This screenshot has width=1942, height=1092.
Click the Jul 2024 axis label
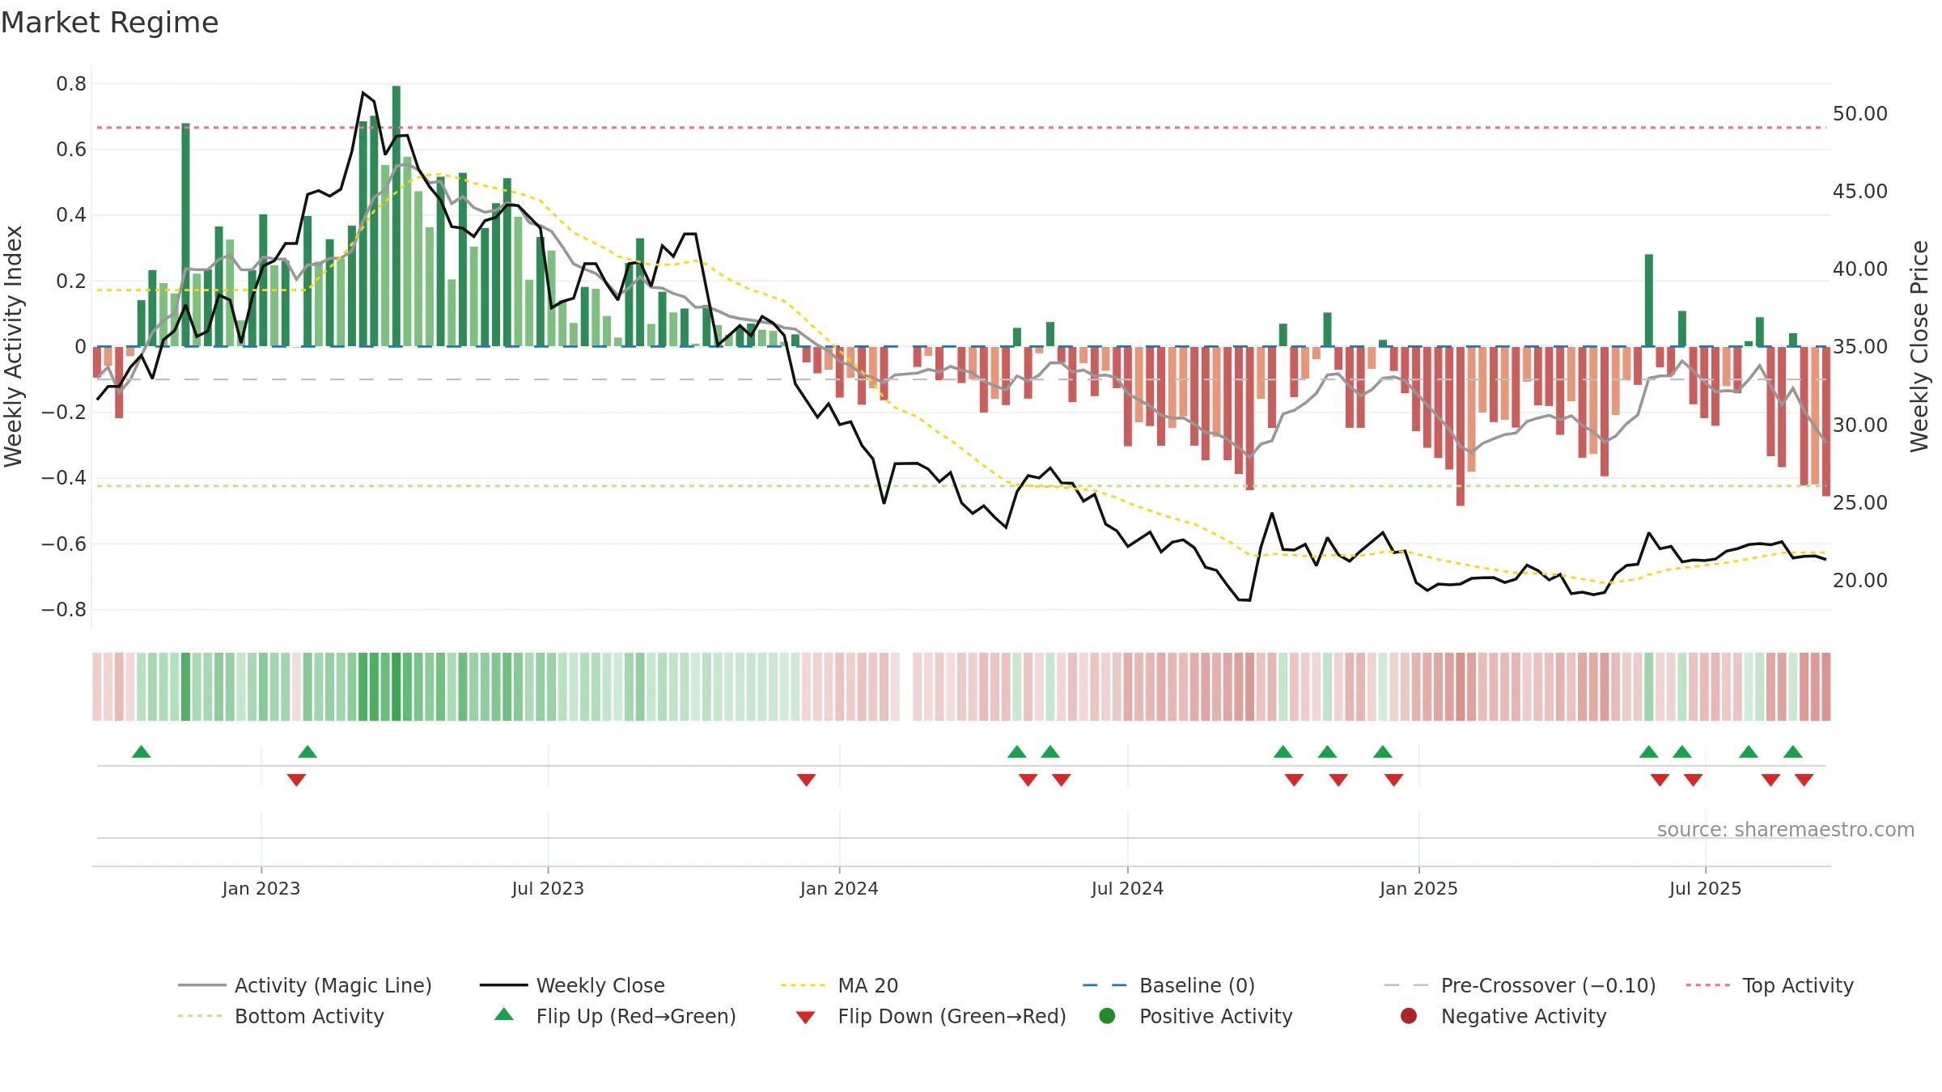(1127, 888)
